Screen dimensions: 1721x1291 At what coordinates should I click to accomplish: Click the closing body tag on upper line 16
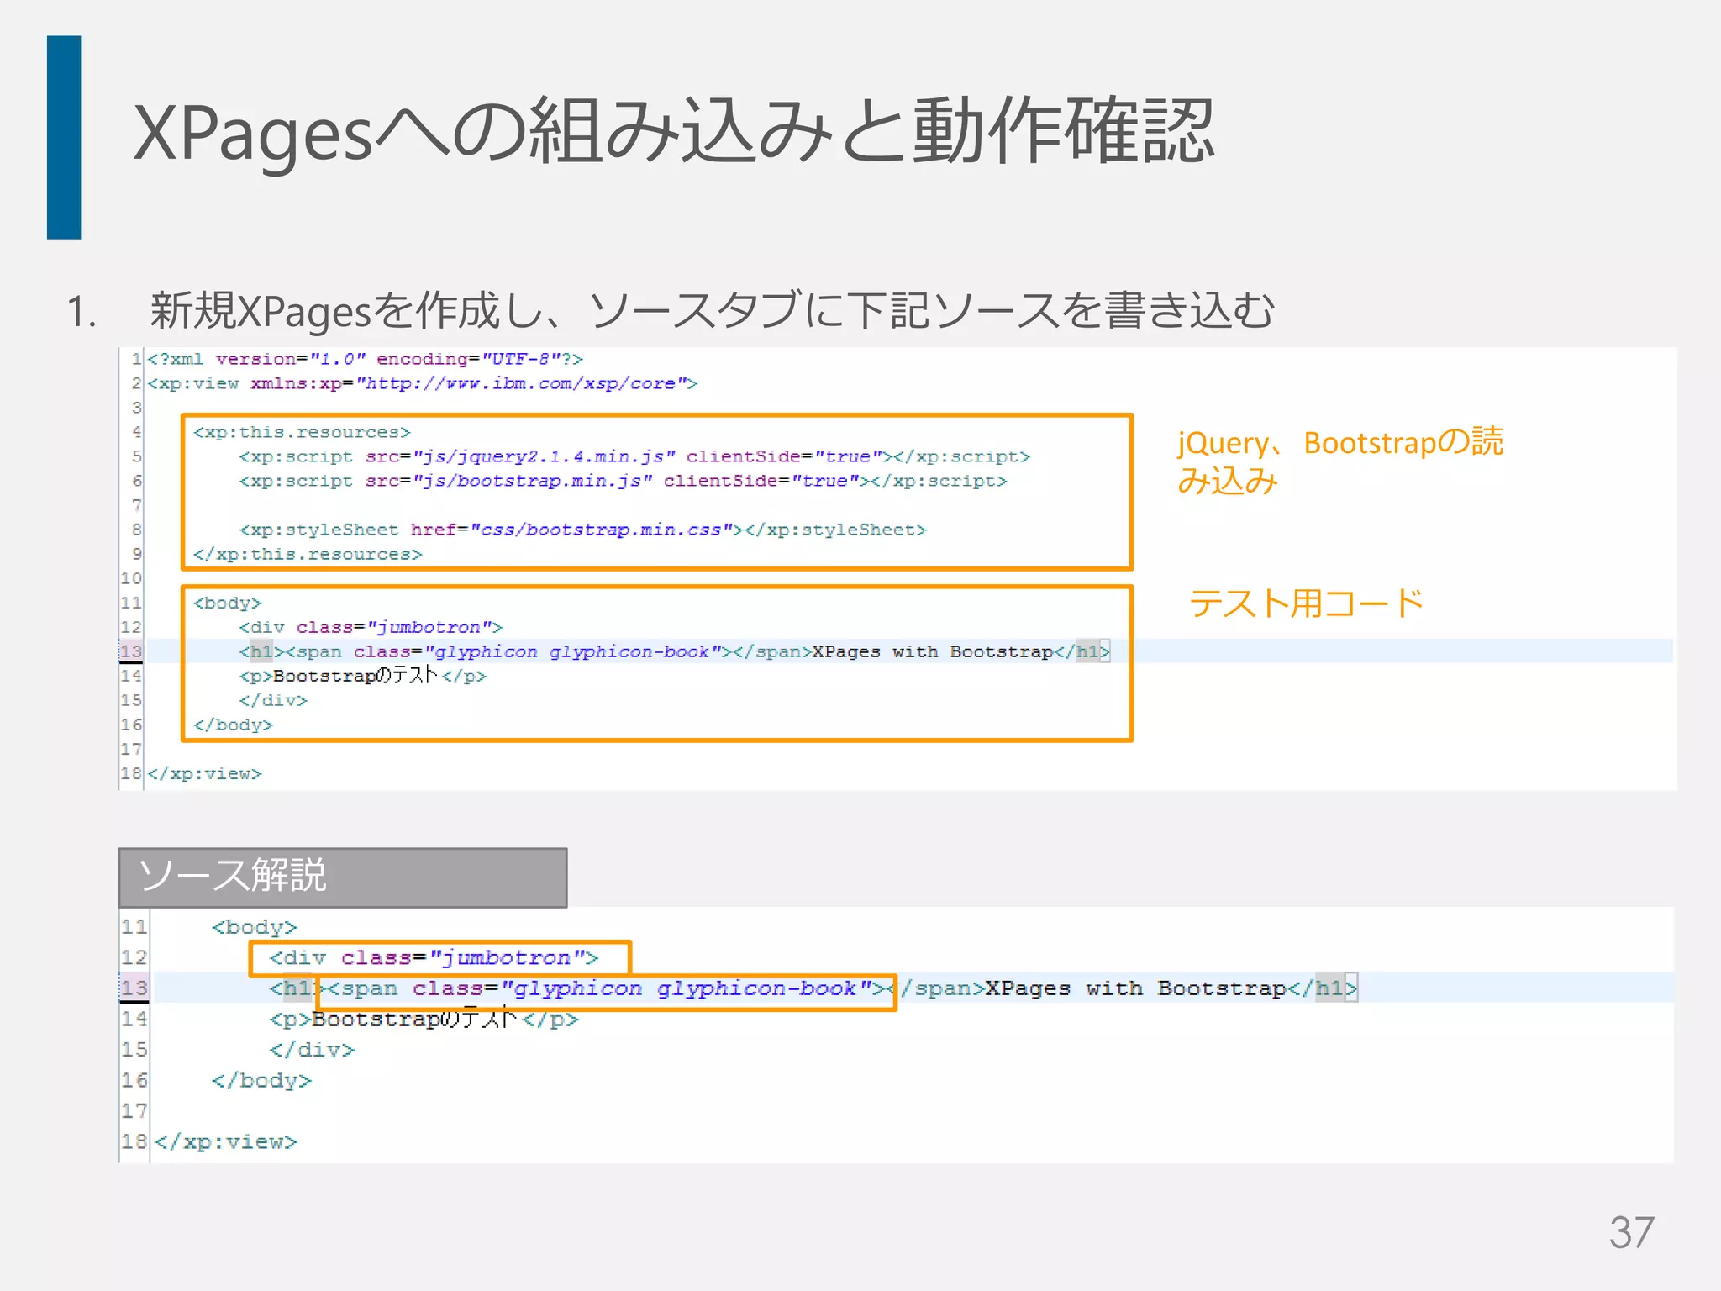pos(233,725)
